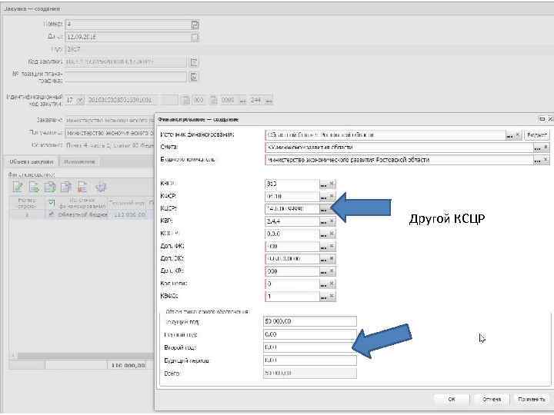This screenshot has height=415, width=554.
Task: Click the Будущий период amount field
Action: tap(310, 360)
